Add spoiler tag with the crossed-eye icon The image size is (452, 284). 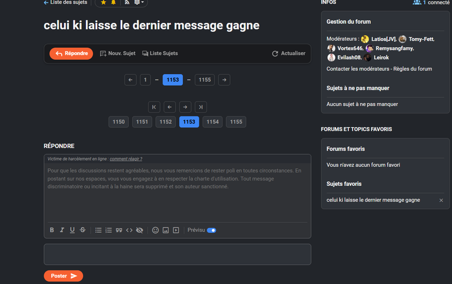(139, 230)
